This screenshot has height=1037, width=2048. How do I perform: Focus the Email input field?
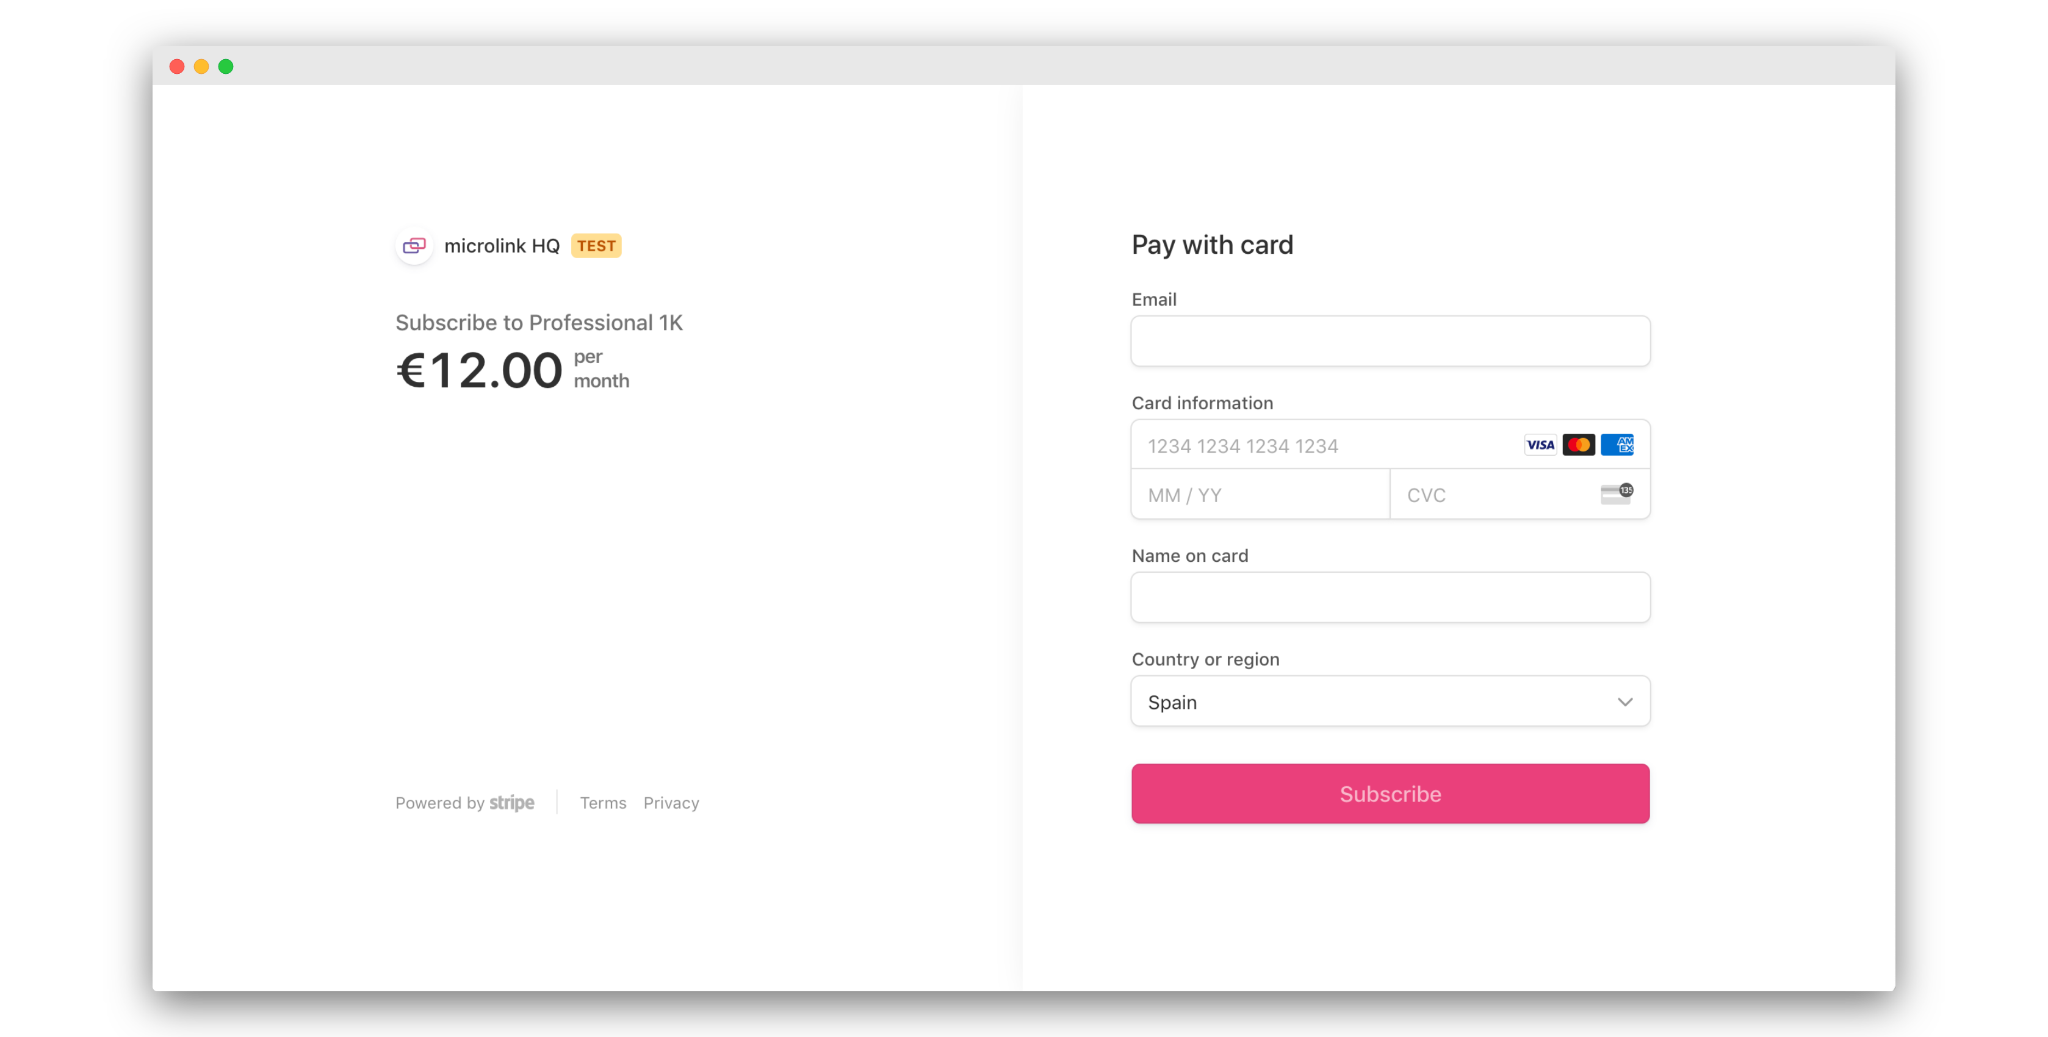[1391, 342]
